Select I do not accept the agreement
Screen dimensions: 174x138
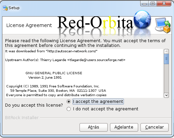(x=69, y=109)
